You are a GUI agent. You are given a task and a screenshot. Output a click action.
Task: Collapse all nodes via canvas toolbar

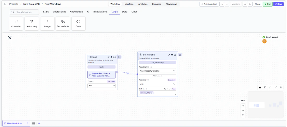pos(270,88)
